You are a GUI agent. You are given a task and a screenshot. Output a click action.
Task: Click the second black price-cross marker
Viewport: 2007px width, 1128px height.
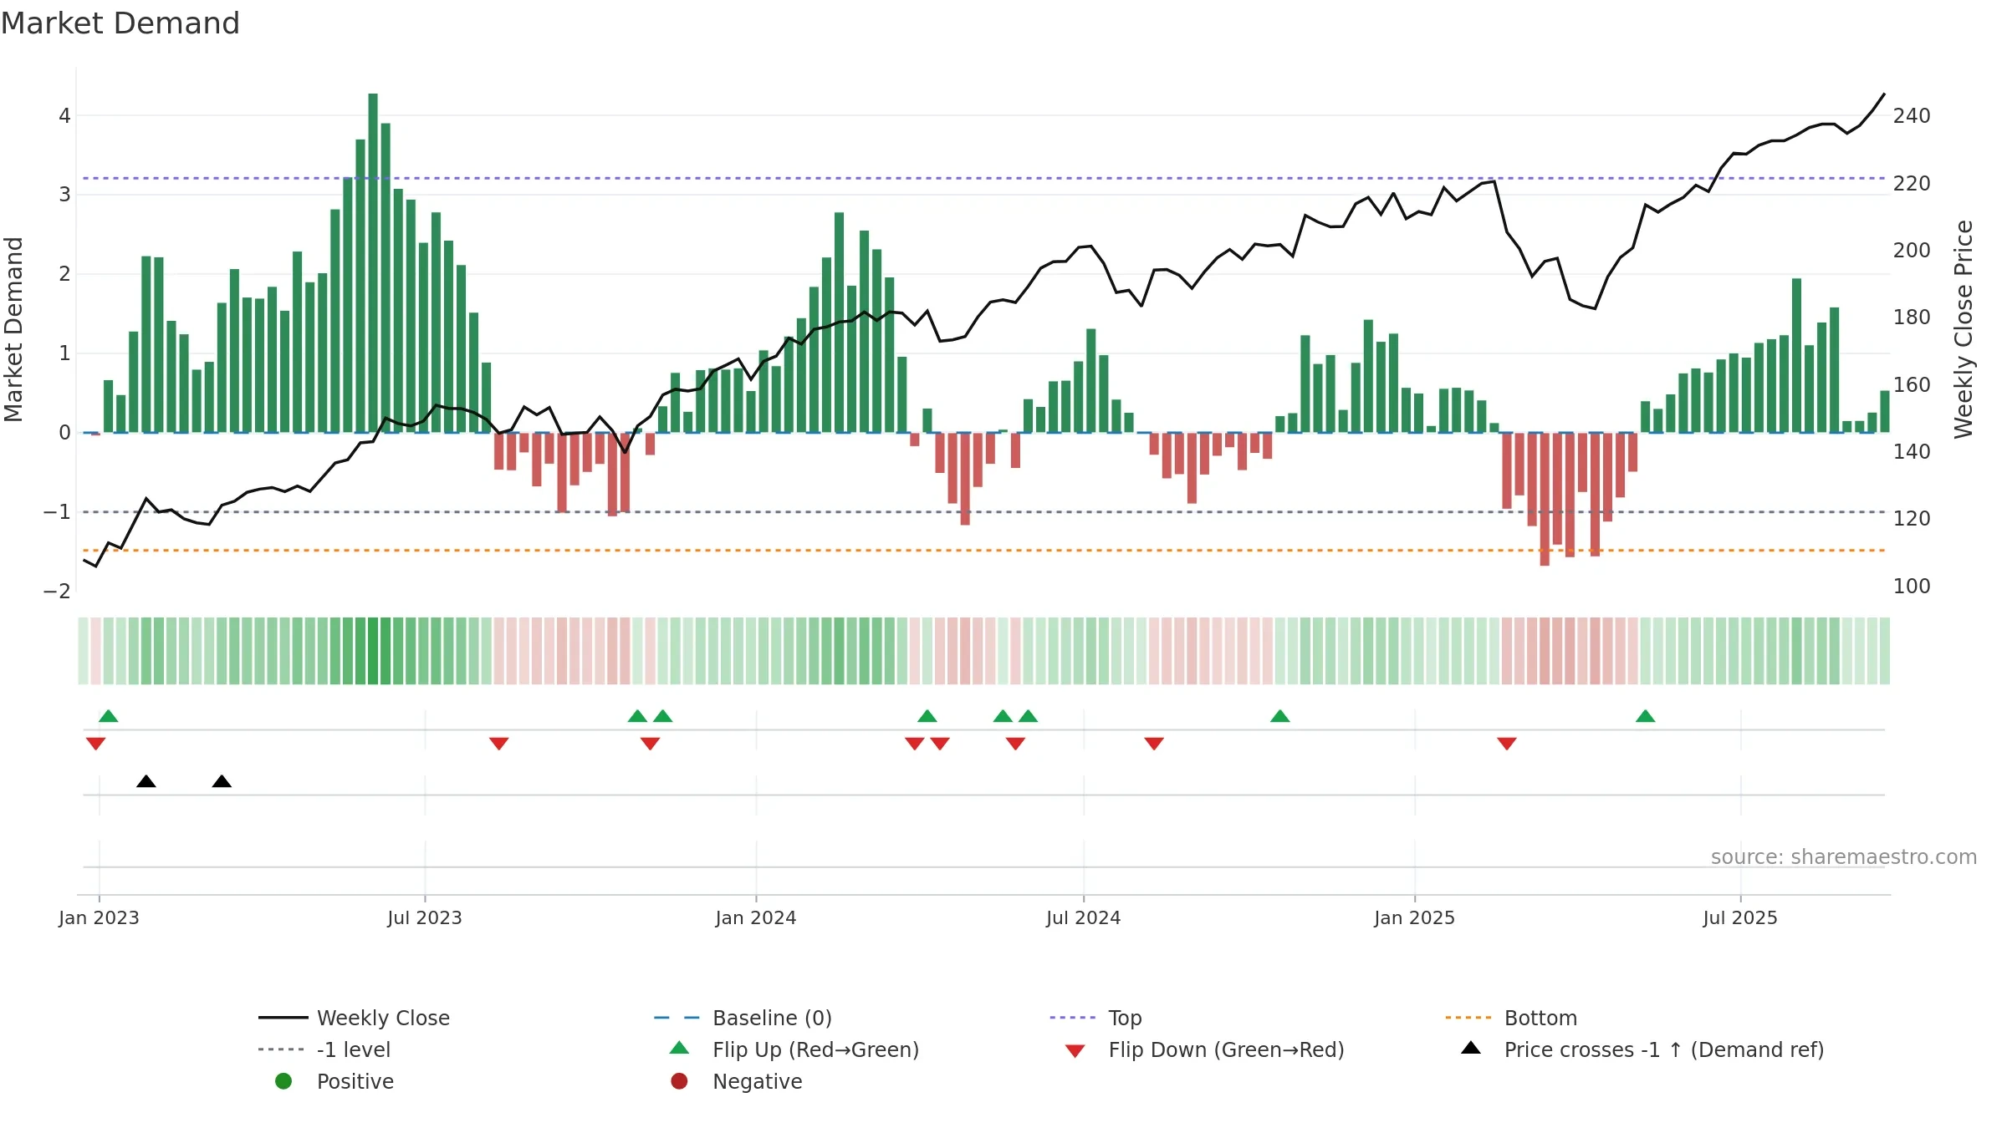222,781
